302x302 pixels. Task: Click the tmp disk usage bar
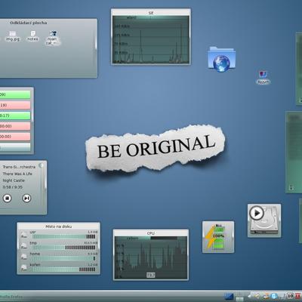pyautogui.click(x=64, y=248)
